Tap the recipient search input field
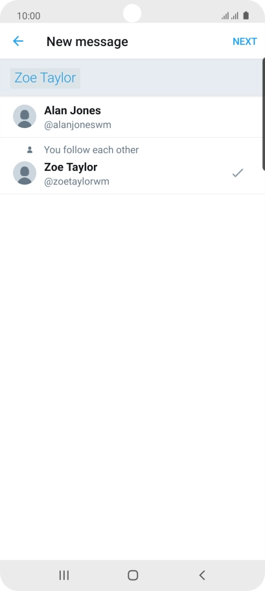Screen dimensions: 265x591 click(131, 78)
